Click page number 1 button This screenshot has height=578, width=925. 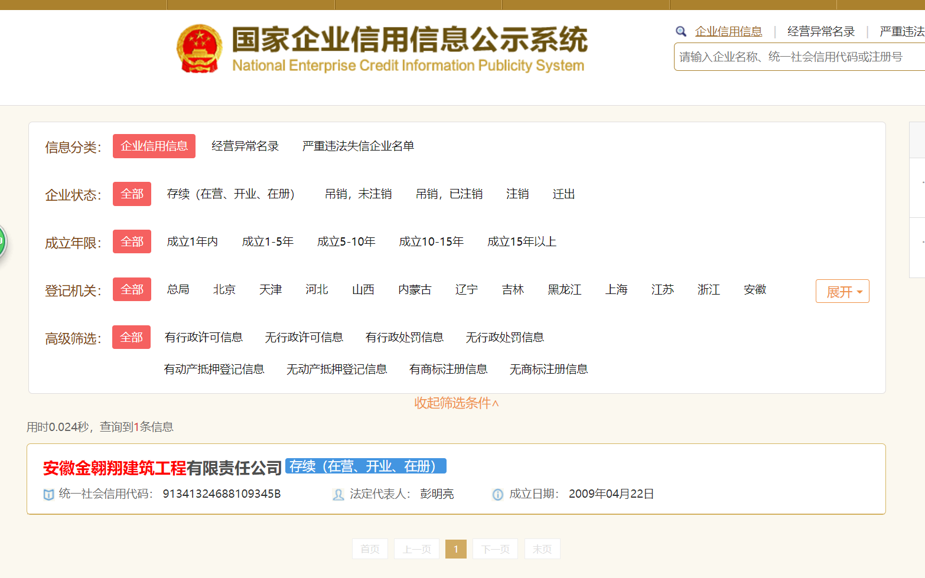click(455, 549)
